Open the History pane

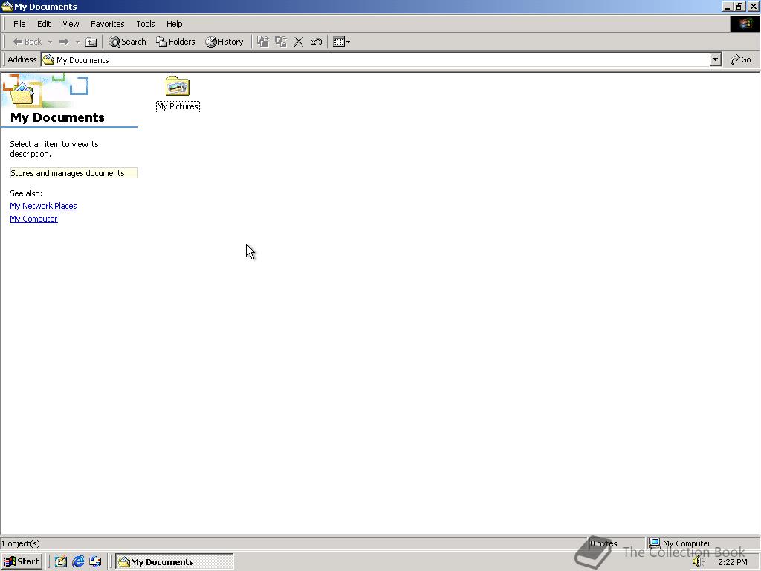point(224,42)
